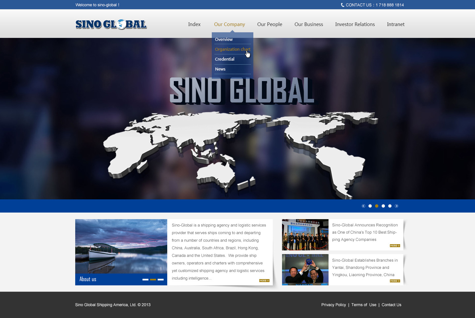Viewport: 475px width, 318px height.
Task: Click the Welcome to sino-global text
Action: click(x=97, y=5)
